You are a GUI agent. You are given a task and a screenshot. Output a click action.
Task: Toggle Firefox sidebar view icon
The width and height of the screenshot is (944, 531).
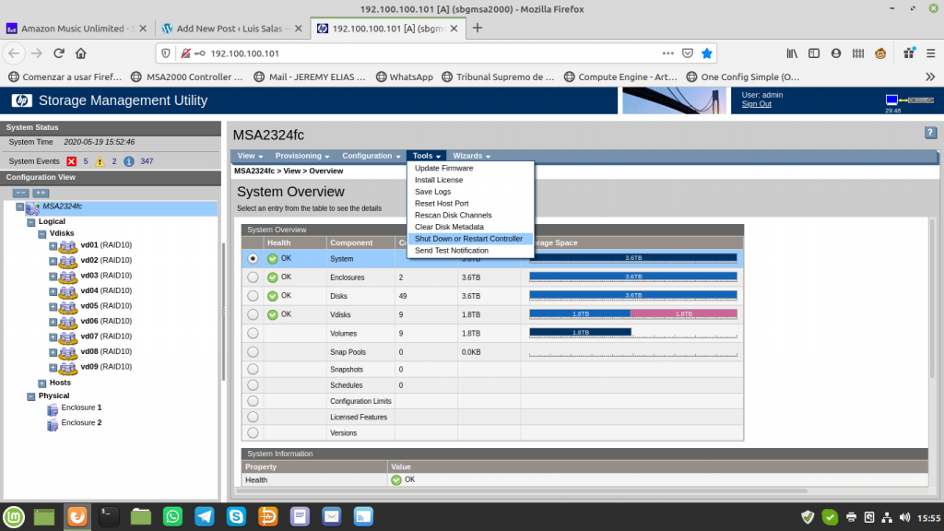[x=814, y=53]
